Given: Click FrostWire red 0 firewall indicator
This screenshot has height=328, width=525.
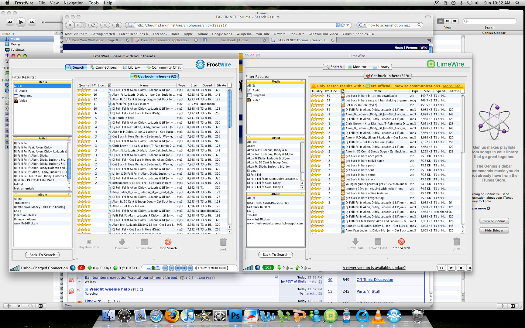Looking at the screenshot, I should (x=81, y=268).
